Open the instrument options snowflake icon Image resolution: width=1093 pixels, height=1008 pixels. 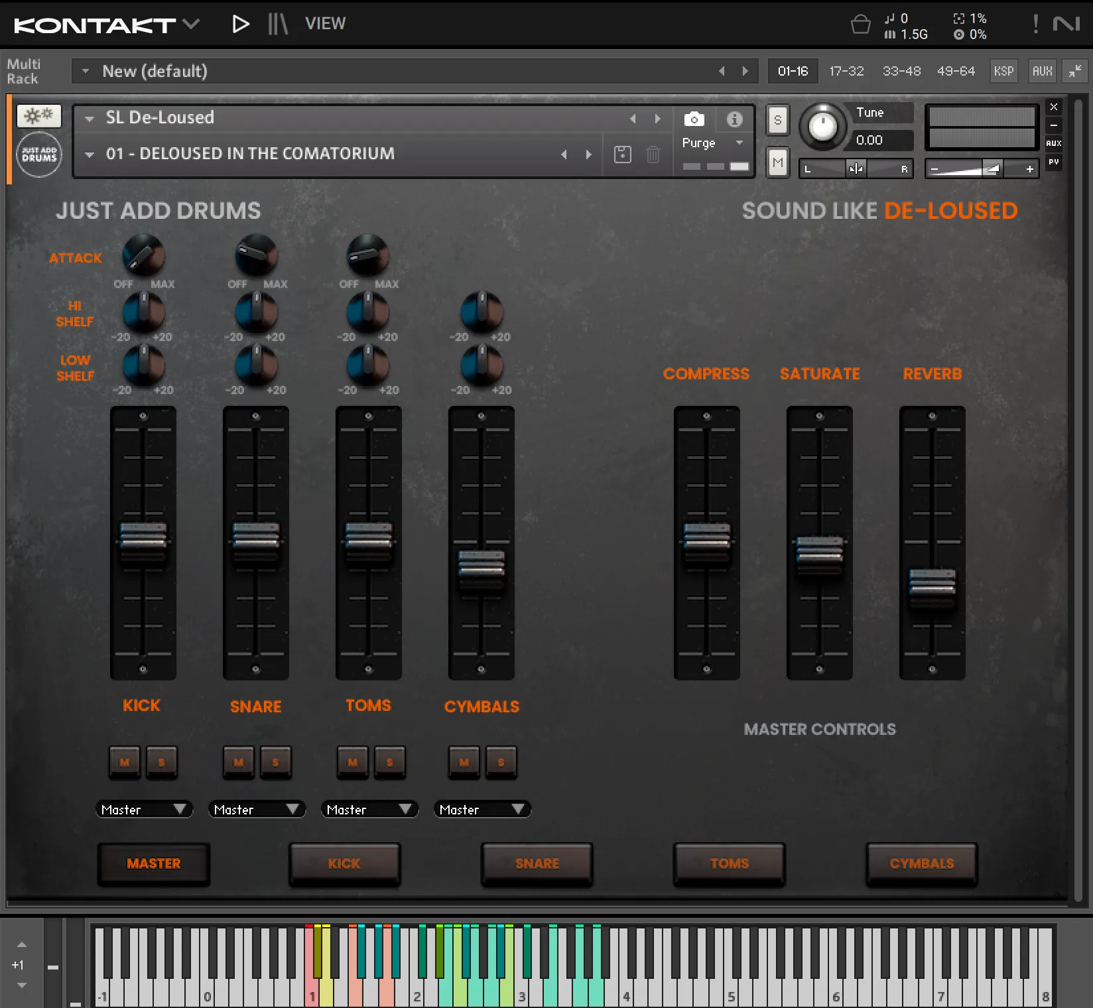(38, 115)
